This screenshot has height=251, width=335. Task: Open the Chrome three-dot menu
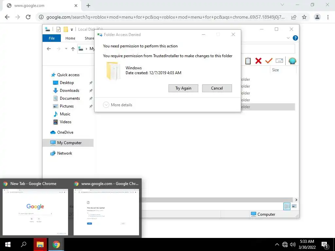(328, 17)
